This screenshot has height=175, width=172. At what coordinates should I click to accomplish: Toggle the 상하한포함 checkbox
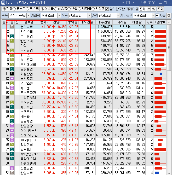coord(107,9)
